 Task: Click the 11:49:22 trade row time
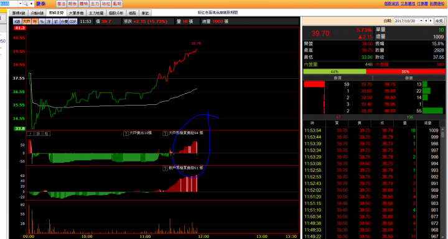point(312,237)
